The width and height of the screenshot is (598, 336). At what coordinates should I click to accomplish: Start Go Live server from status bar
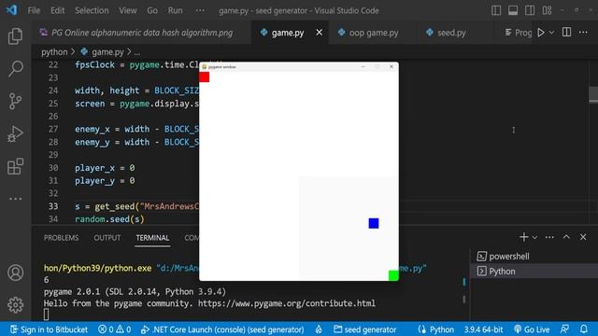tap(532, 329)
